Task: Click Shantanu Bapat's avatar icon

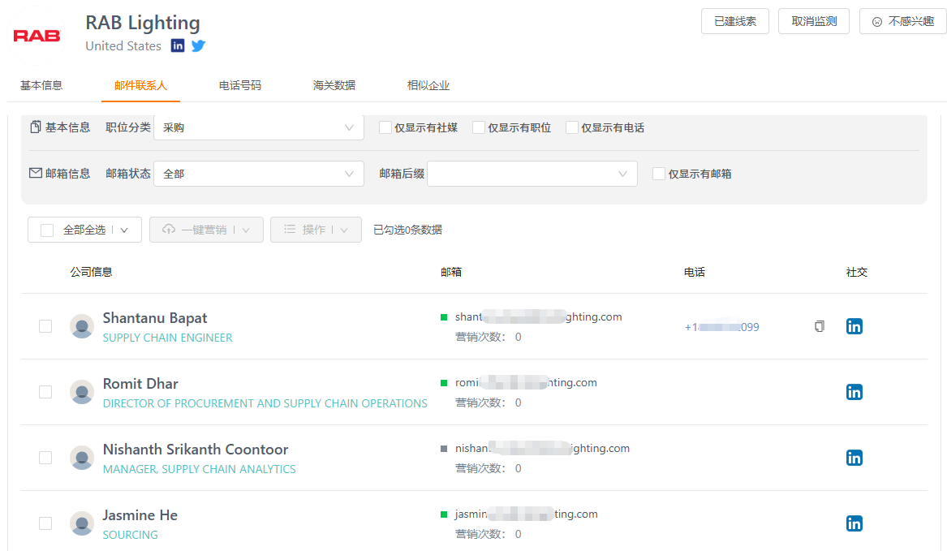Action: tap(81, 326)
